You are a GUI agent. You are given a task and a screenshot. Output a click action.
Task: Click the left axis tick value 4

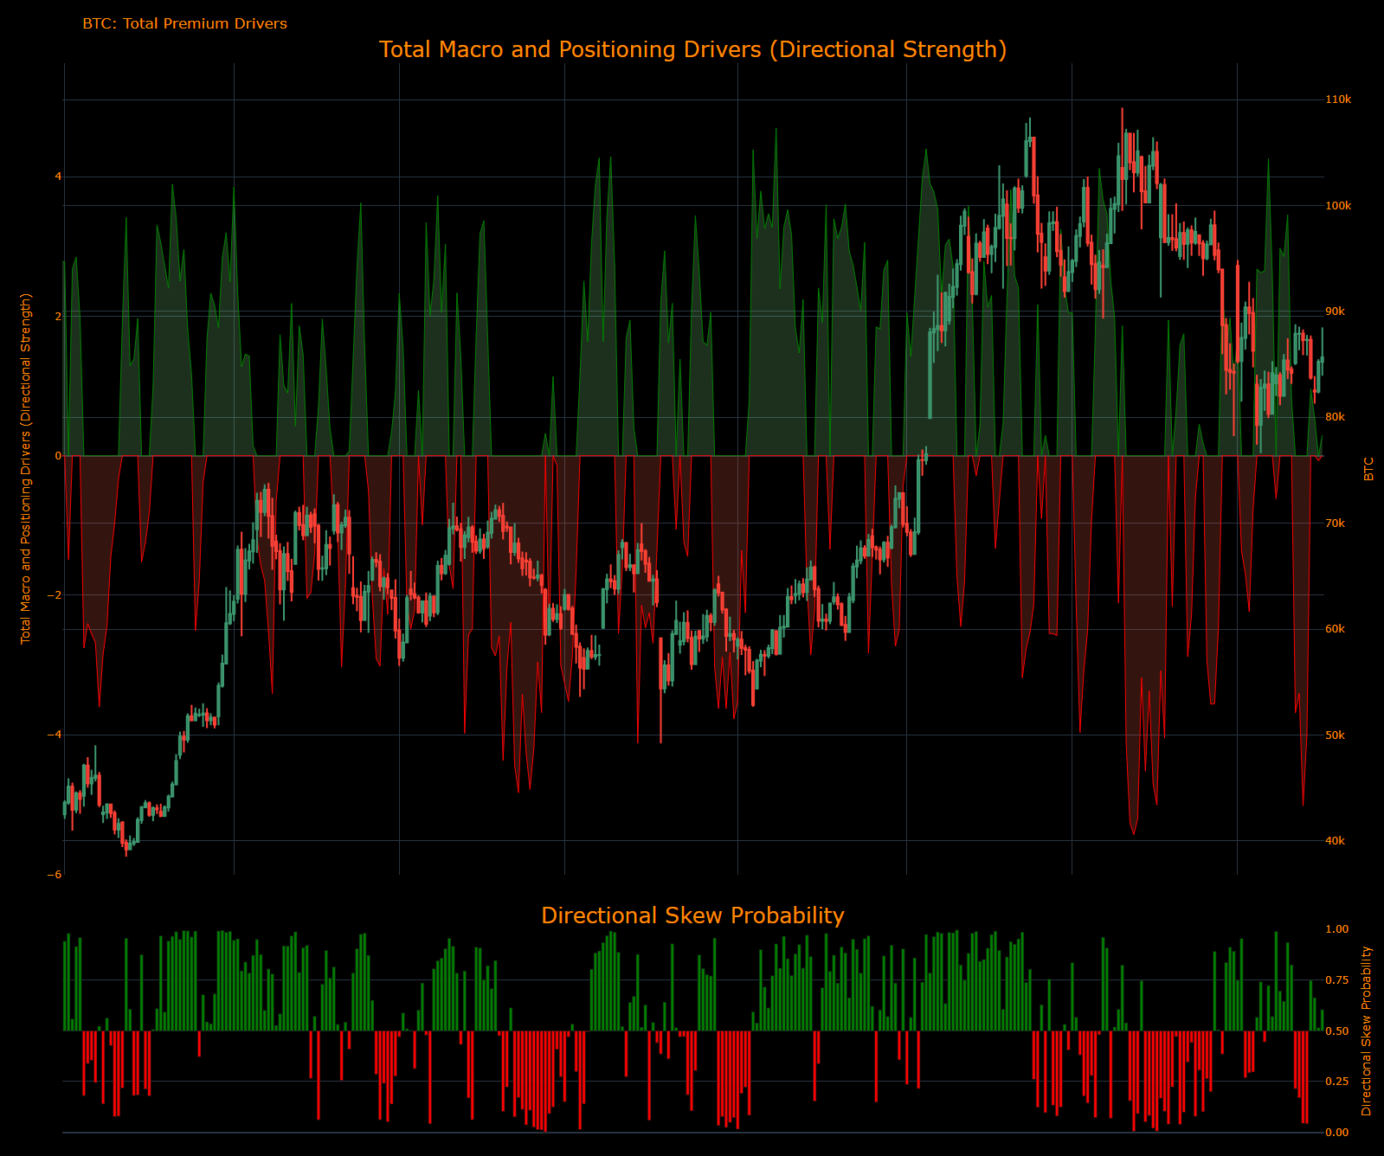58,177
